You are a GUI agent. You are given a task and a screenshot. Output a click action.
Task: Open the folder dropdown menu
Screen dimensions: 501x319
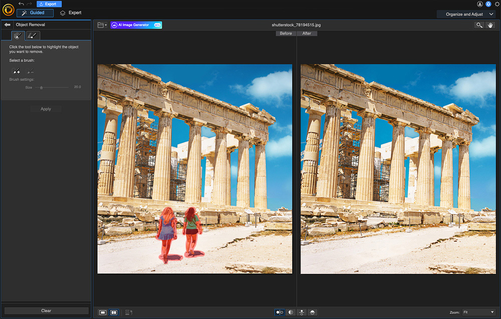pyautogui.click(x=102, y=25)
